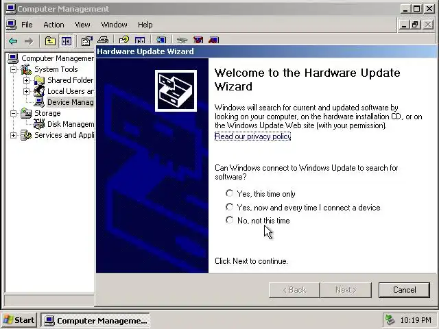Image resolution: width=439 pixels, height=329 pixels.
Task: Open the Window menu
Action: (x=115, y=25)
